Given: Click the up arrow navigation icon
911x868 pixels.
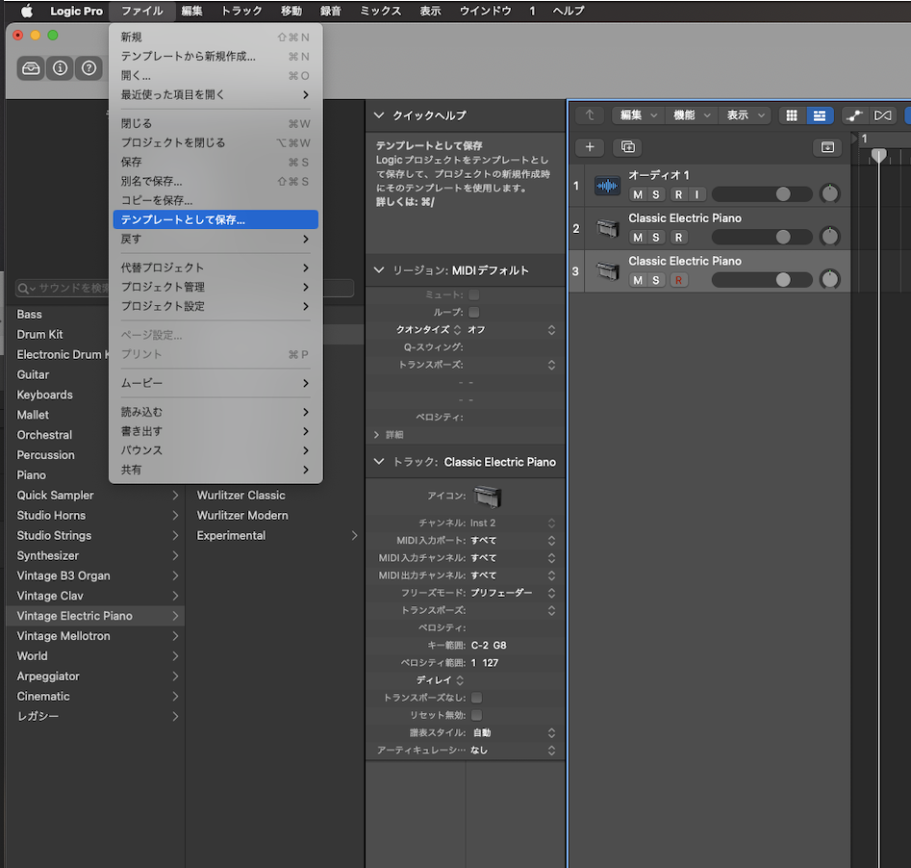Looking at the screenshot, I should point(588,115).
